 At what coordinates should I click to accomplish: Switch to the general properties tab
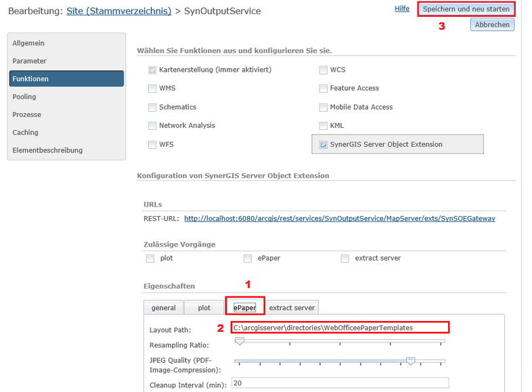pyautogui.click(x=164, y=307)
